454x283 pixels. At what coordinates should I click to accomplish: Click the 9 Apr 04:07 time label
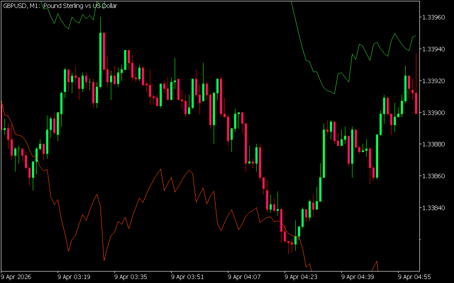point(245,277)
